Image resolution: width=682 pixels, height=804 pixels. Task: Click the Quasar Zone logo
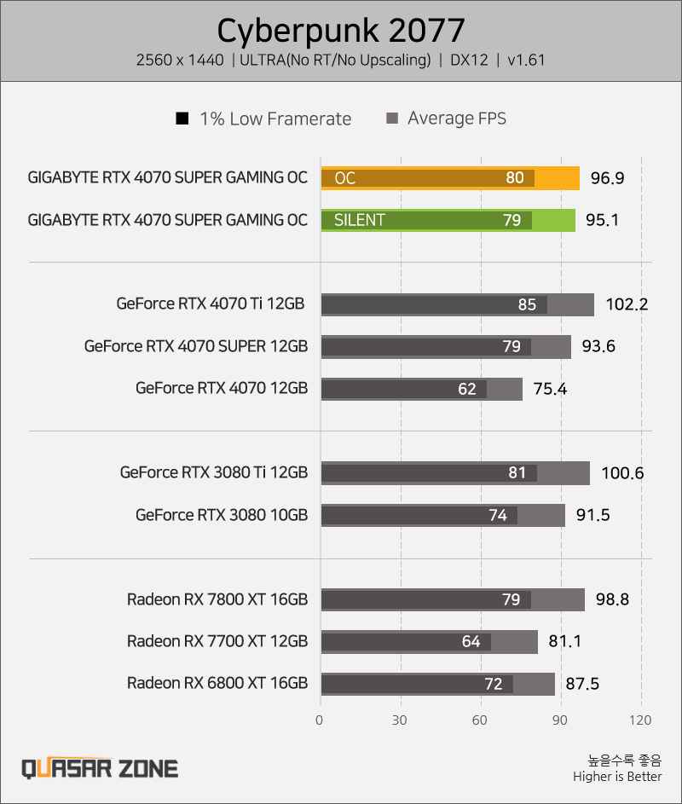click(x=100, y=769)
